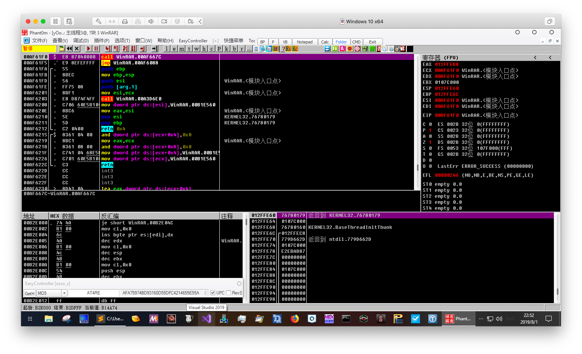Click the MD5 hash output field
The image size is (582, 354).
[161, 293]
